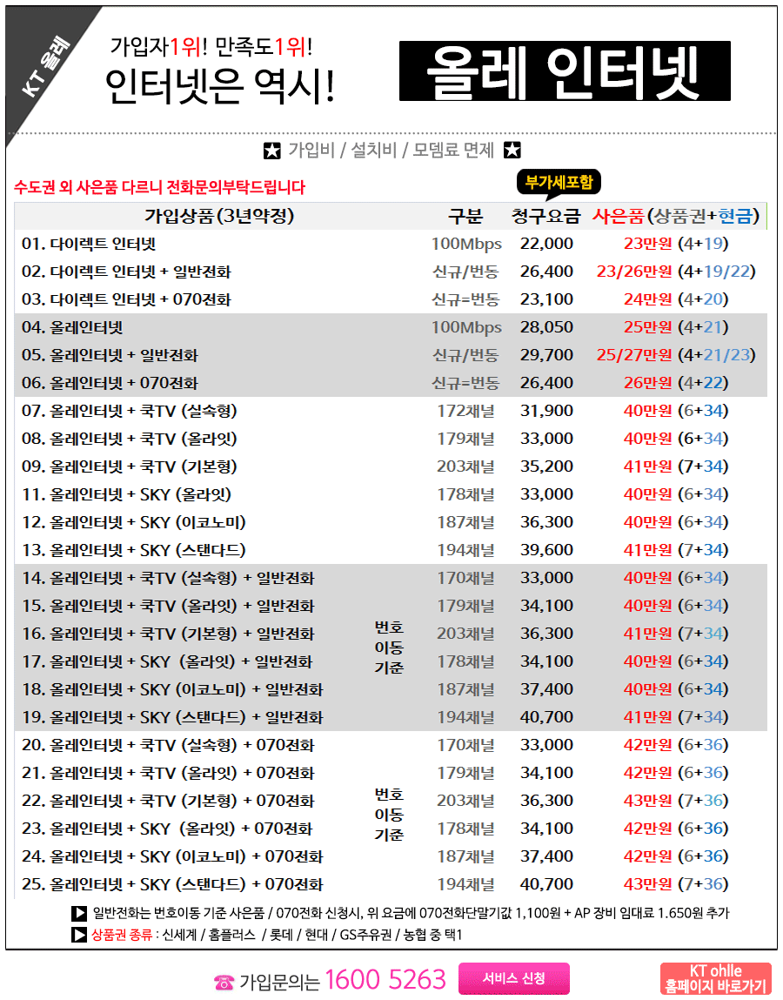Click the phone number 1600 5263
The height and width of the screenshot is (1000, 783).
point(385,980)
